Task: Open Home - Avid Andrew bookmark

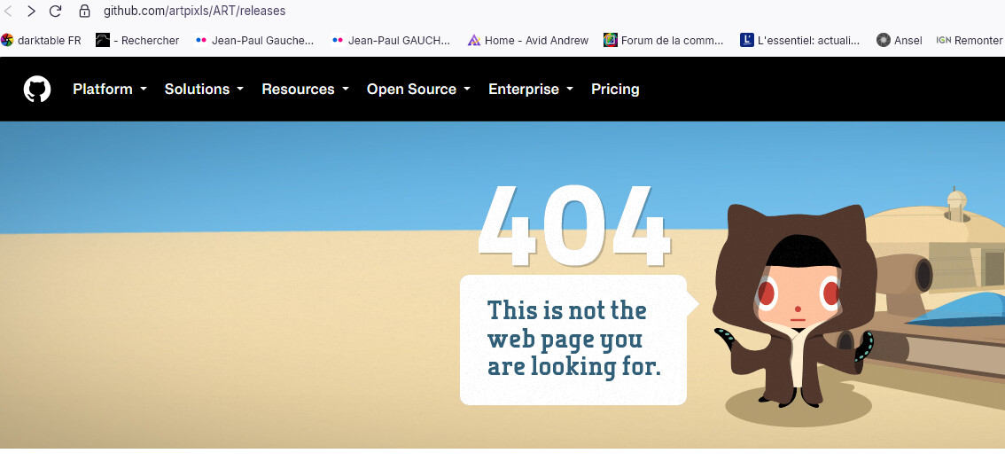Action: [527, 41]
